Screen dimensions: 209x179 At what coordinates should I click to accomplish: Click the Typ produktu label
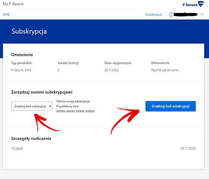21,63
